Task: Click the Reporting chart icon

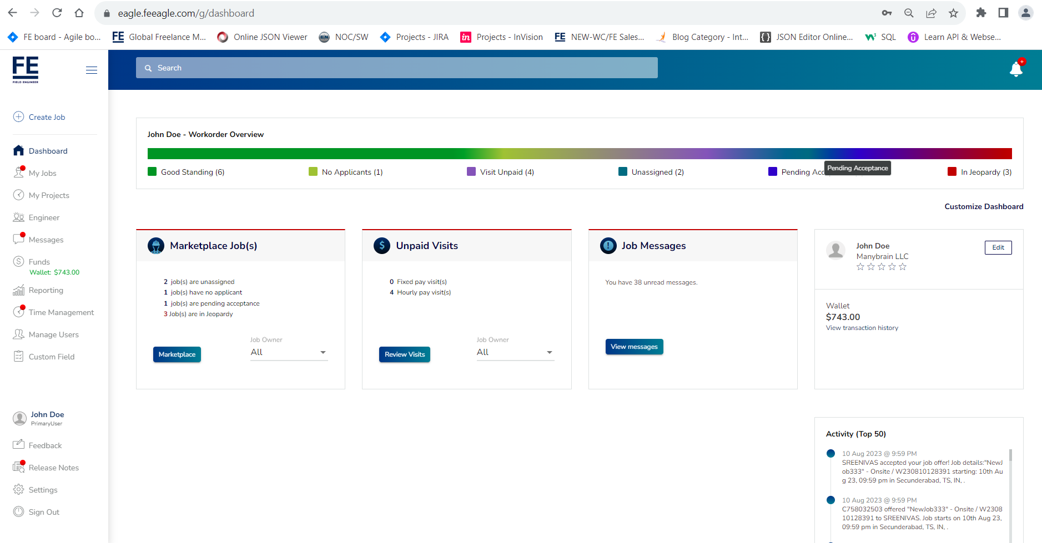Action: pos(18,290)
